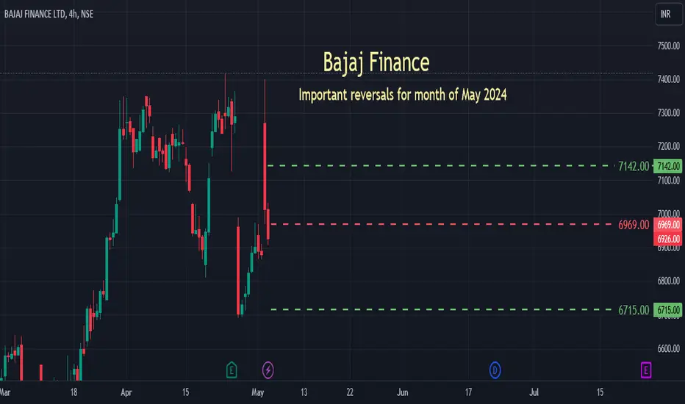The height and width of the screenshot is (404, 685).
Task: Click the 6926.00 current price tag
Action: 667,239
